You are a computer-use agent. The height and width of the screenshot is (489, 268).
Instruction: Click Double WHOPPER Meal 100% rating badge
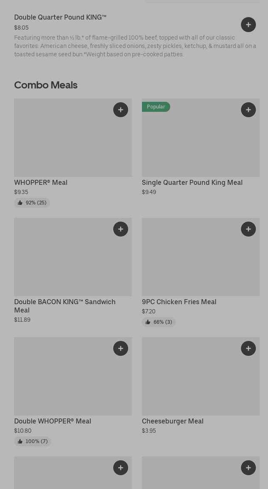[32, 441]
